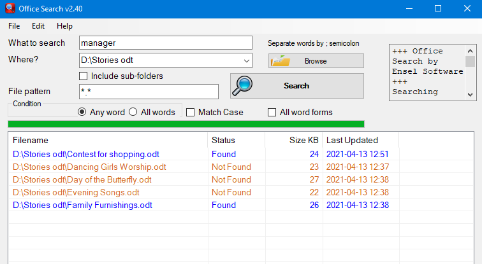The height and width of the screenshot is (264, 482).
Task: Open the Edit menu
Action: click(x=38, y=26)
